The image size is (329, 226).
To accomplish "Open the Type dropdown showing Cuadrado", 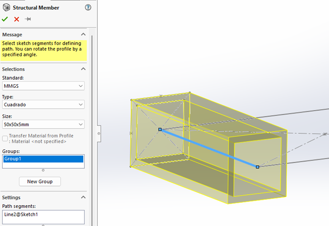I will pyautogui.click(x=43, y=105).
